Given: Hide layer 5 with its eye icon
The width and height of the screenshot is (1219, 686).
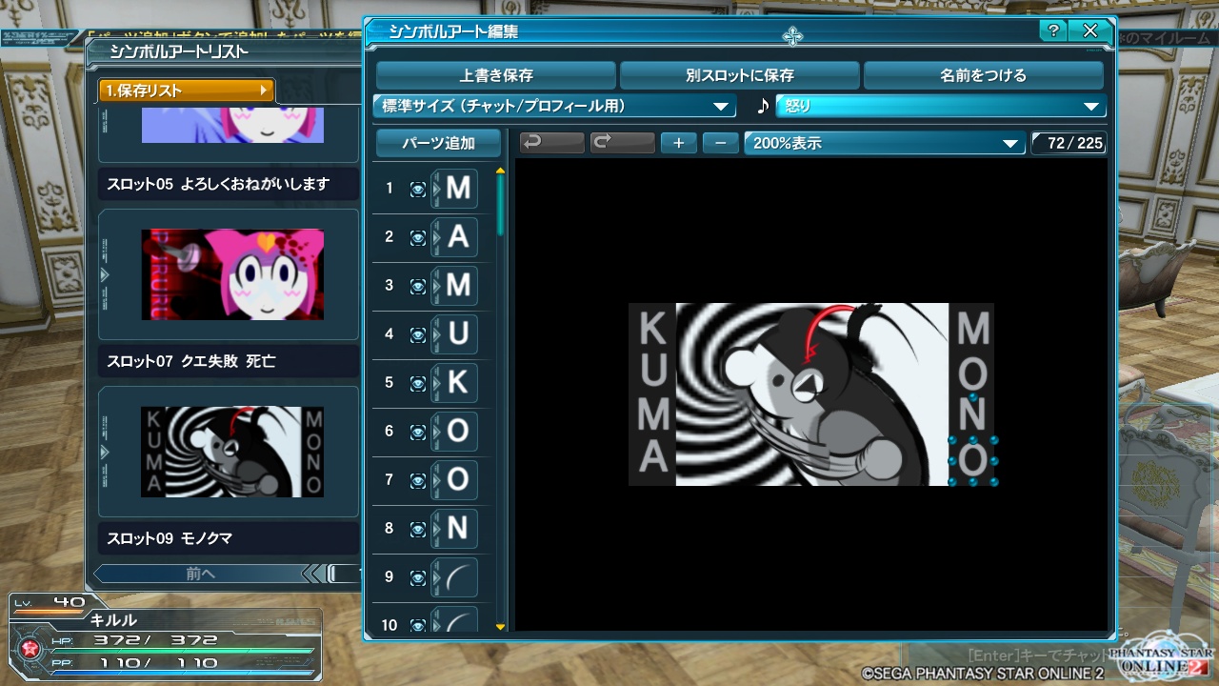Looking at the screenshot, I should point(417,384).
